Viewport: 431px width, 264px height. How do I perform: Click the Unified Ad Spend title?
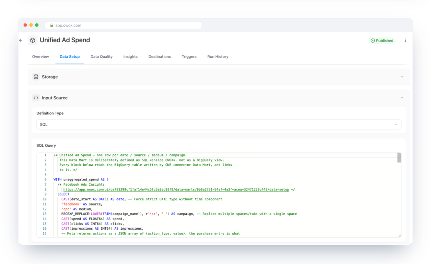[x=65, y=40]
